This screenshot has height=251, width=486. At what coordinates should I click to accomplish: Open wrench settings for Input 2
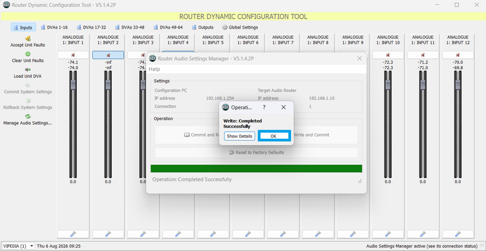pyautogui.click(x=108, y=234)
